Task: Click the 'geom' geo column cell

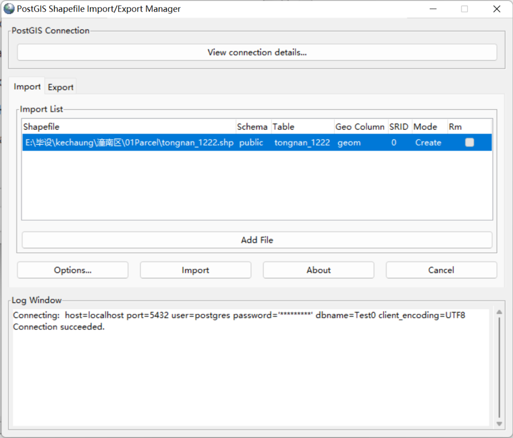Action: (x=361, y=143)
